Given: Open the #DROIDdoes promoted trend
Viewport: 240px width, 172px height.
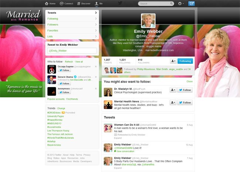Looking at the screenshot, I should 54,113.
